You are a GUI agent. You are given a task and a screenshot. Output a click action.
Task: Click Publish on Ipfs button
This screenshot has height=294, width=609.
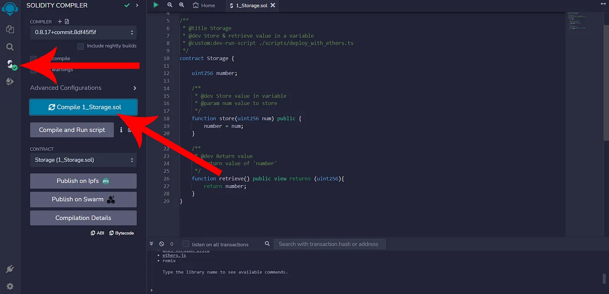(x=83, y=181)
